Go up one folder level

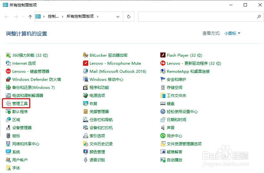[x=30, y=16]
